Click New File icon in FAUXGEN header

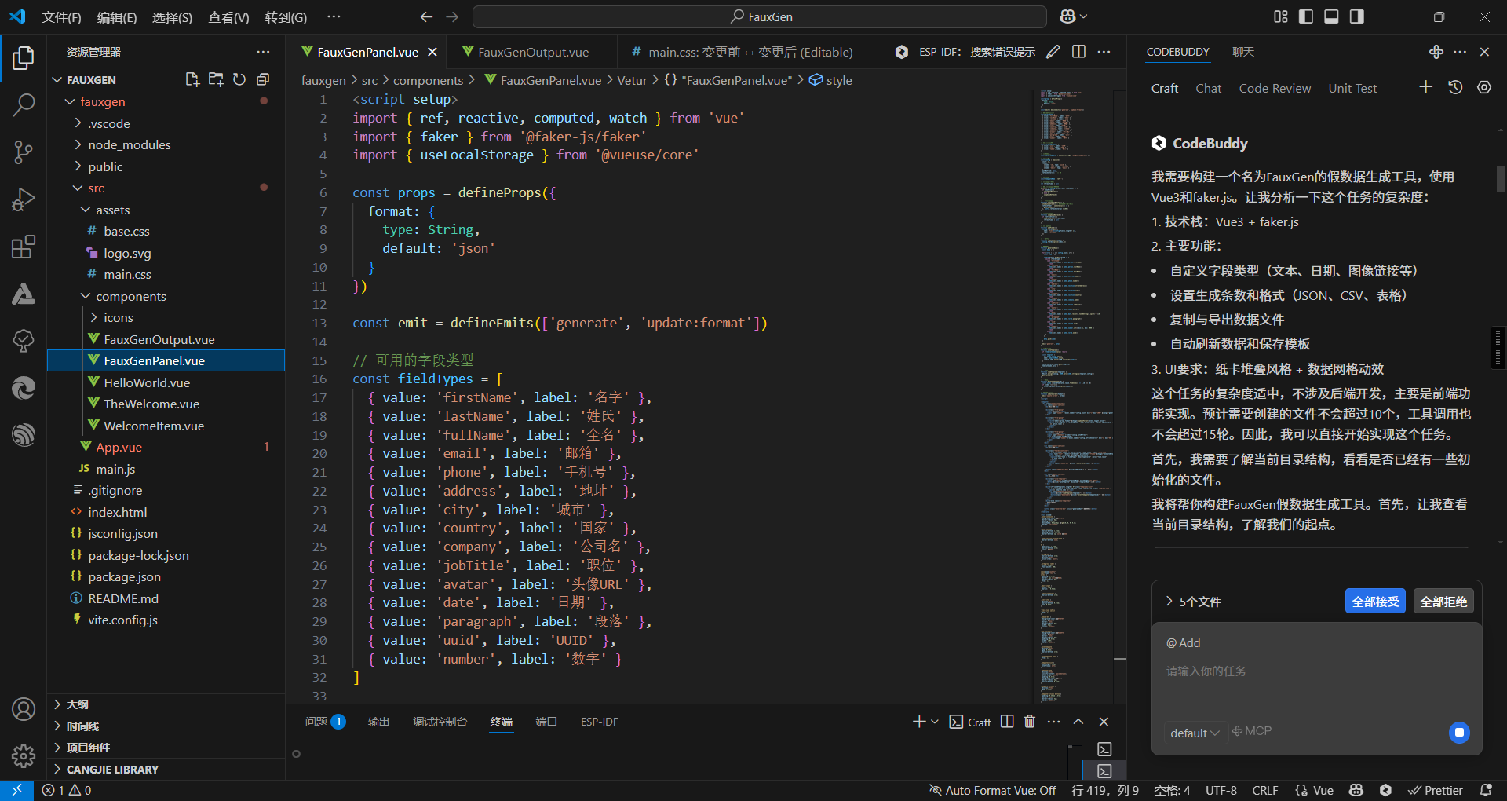(x=192, y=79)
